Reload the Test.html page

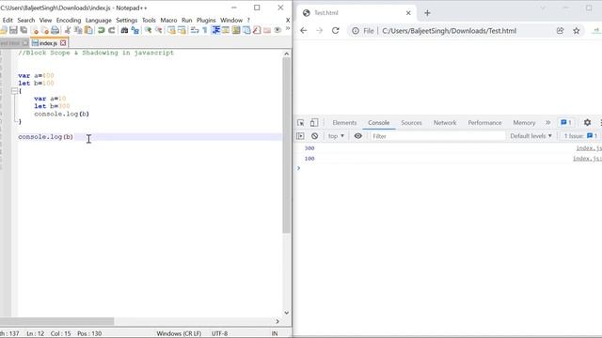pos(336,31)
